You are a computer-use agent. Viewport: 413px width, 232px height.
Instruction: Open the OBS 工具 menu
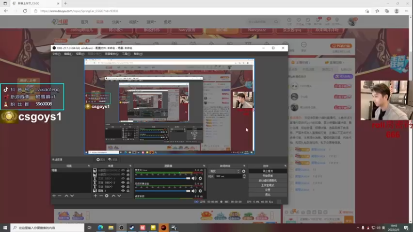(x=126, y=54)
